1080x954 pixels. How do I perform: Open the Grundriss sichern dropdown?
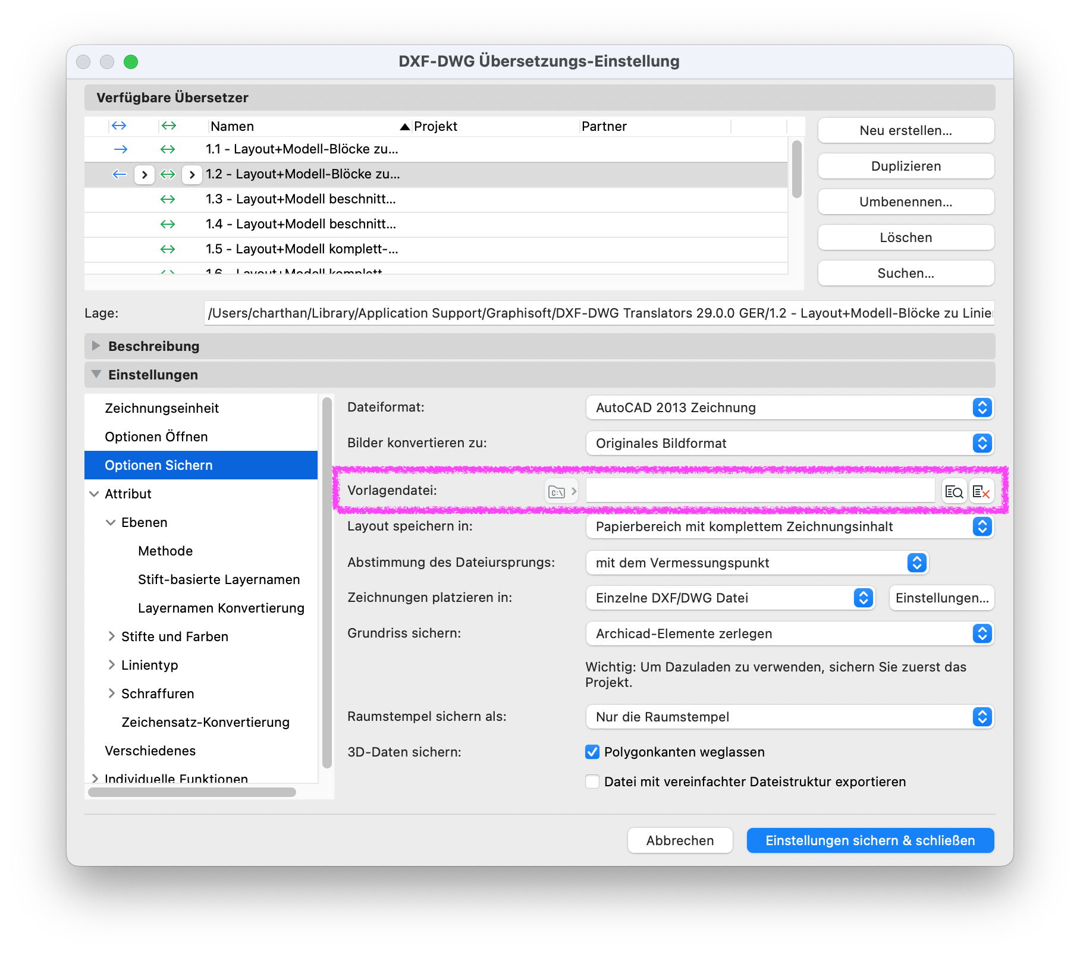(790, 633)
